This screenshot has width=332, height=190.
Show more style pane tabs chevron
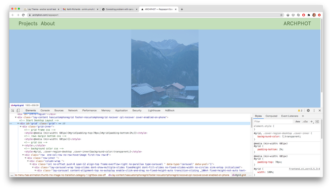(303, 116)
